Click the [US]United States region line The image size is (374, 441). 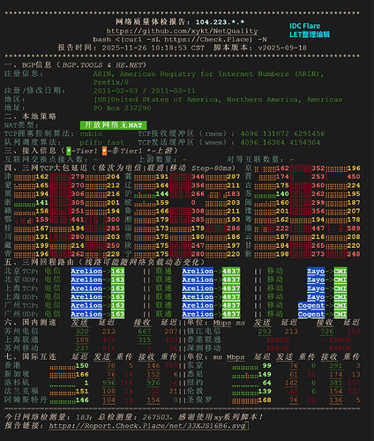[218, 100]
